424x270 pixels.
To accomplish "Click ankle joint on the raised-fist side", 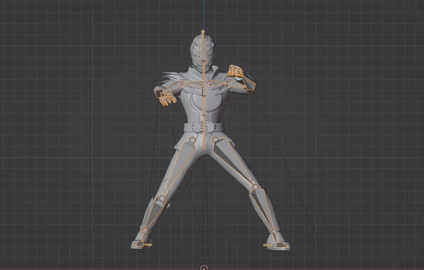I will tap(274, 232).
